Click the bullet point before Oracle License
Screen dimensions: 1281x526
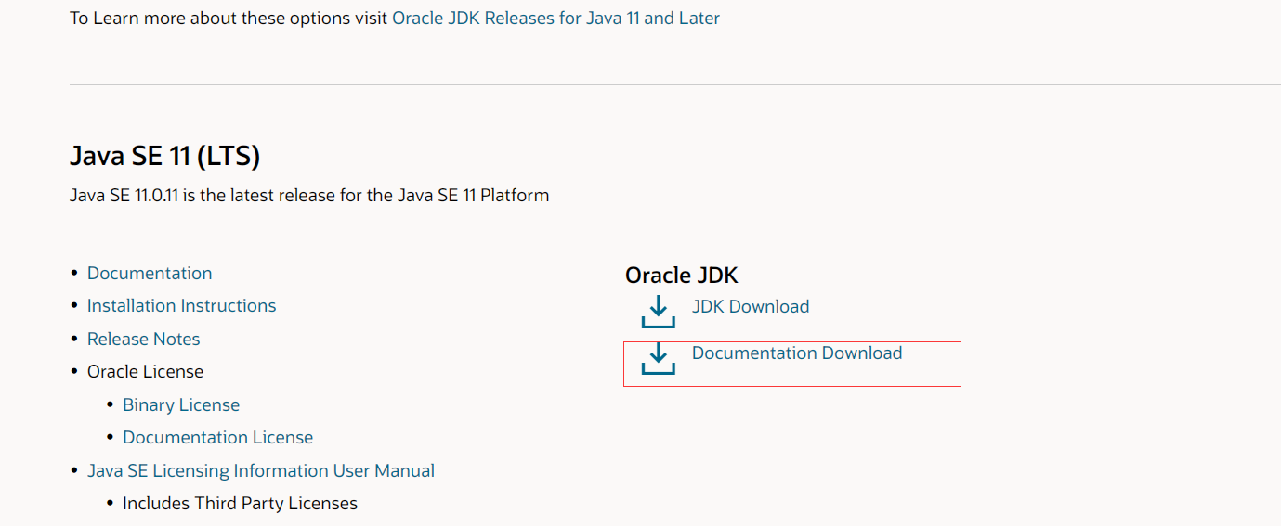[74, 372]
